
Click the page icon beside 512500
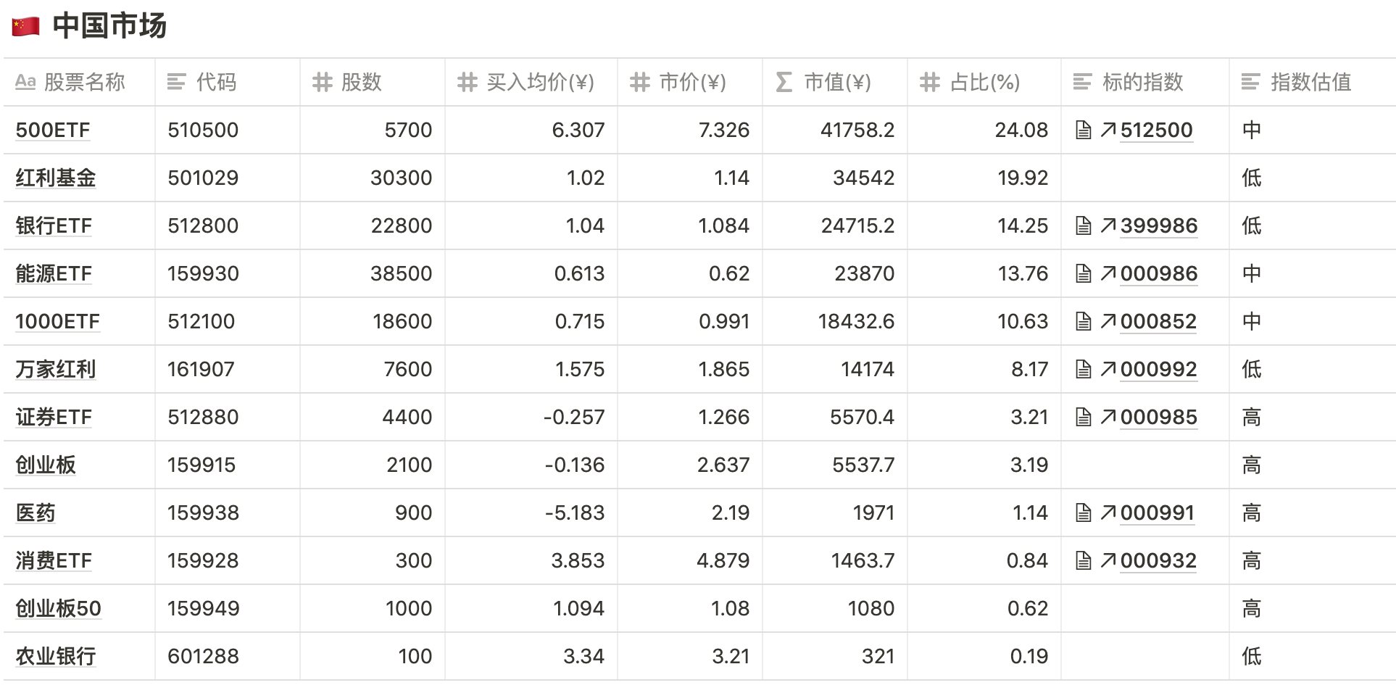[x=1083, y=130]
